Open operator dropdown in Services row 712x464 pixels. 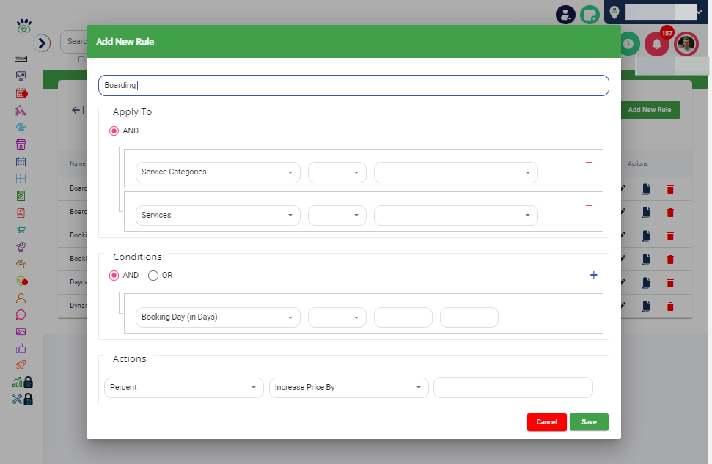[x=337, y=216]
